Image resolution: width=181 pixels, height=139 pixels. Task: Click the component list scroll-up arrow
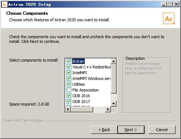[113, 61]
